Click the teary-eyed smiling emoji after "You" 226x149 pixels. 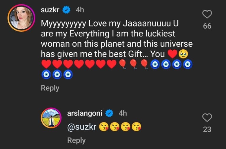[183, 54]
